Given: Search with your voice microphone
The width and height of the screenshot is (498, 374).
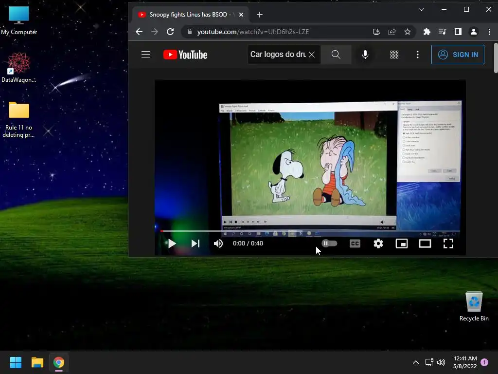Looking at the screenshot, I should coord(365,55).
